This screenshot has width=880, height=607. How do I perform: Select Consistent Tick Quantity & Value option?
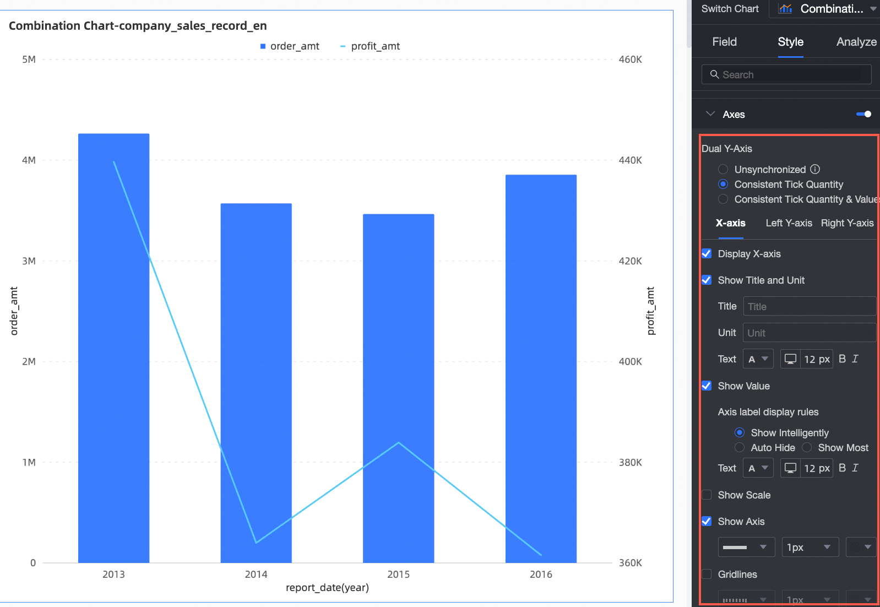723,199
